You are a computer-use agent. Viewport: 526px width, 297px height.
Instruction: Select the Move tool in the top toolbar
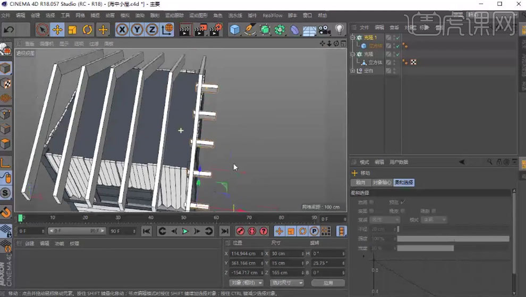(57, 30)
